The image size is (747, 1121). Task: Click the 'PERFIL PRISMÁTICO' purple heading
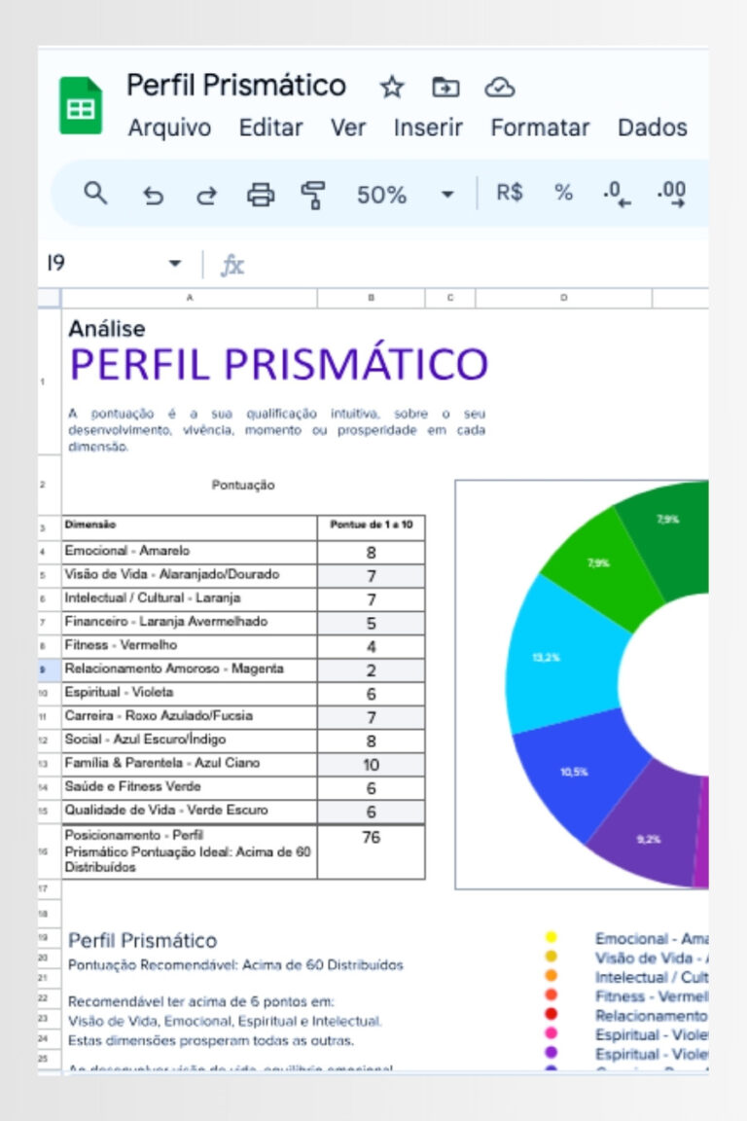[279, 365]
